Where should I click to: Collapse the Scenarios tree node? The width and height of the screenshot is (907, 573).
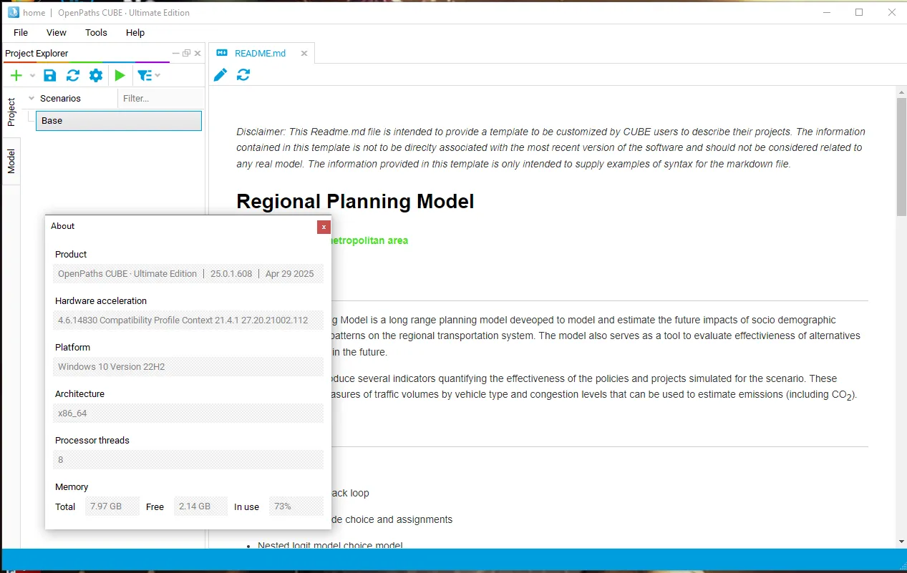coord(31,99)
